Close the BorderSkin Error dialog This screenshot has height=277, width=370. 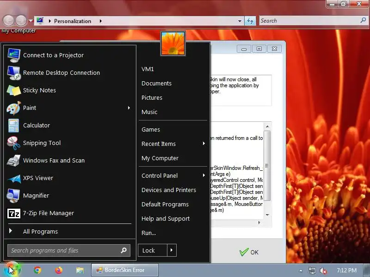pyautogui.click(x=274, y=49)
